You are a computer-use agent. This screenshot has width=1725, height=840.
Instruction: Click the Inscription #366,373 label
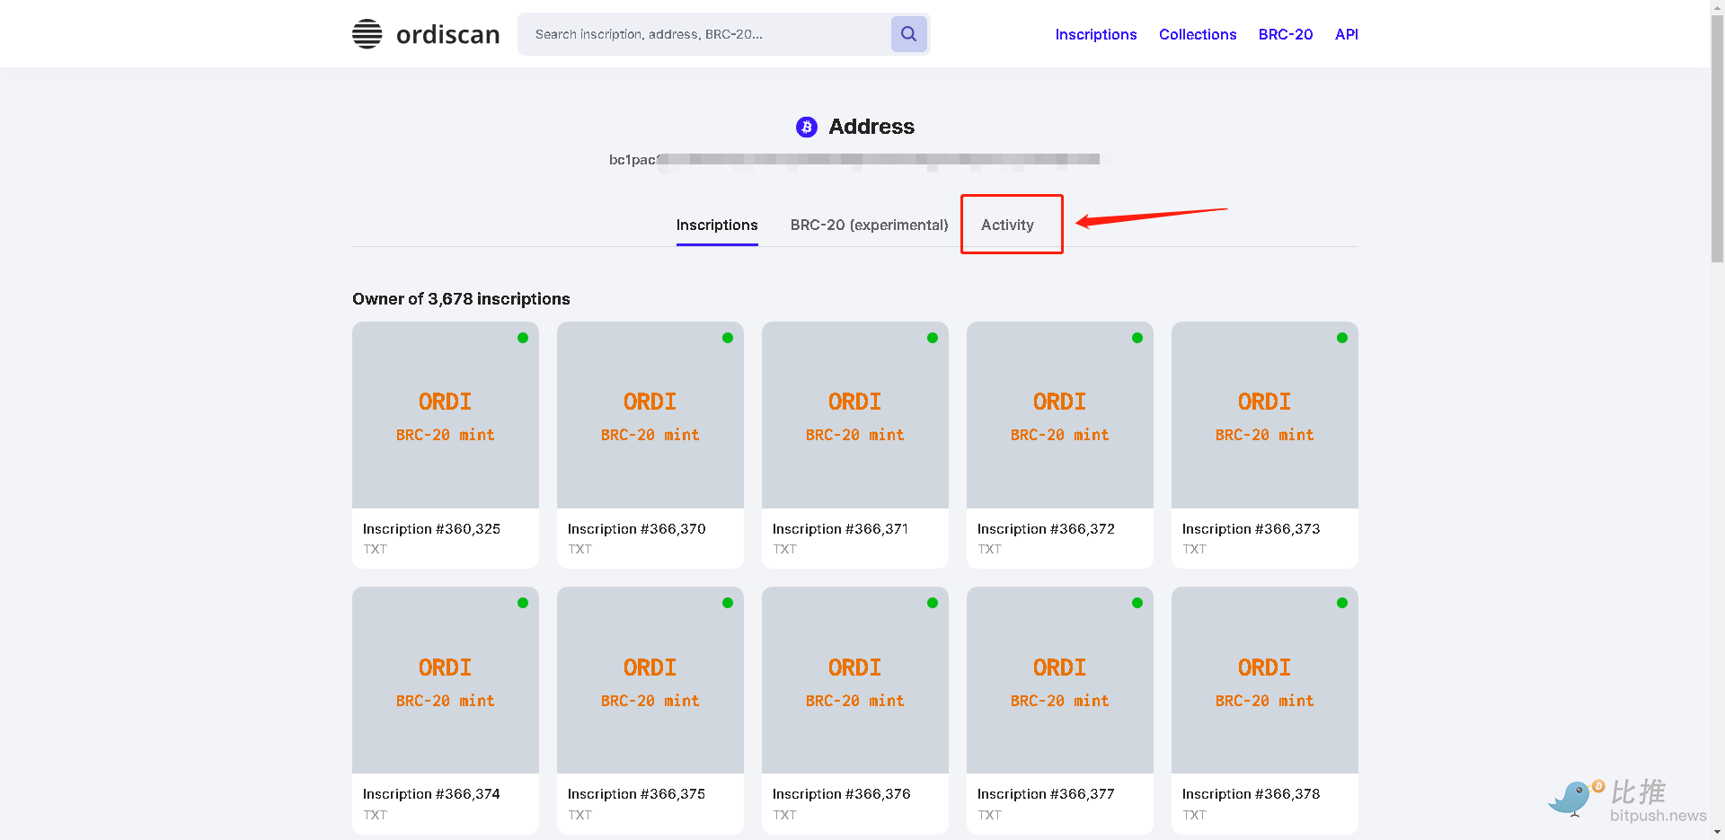pos(1251,529)
